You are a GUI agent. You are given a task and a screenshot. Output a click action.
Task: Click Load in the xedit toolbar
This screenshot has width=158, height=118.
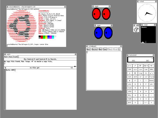pos(15,57)
